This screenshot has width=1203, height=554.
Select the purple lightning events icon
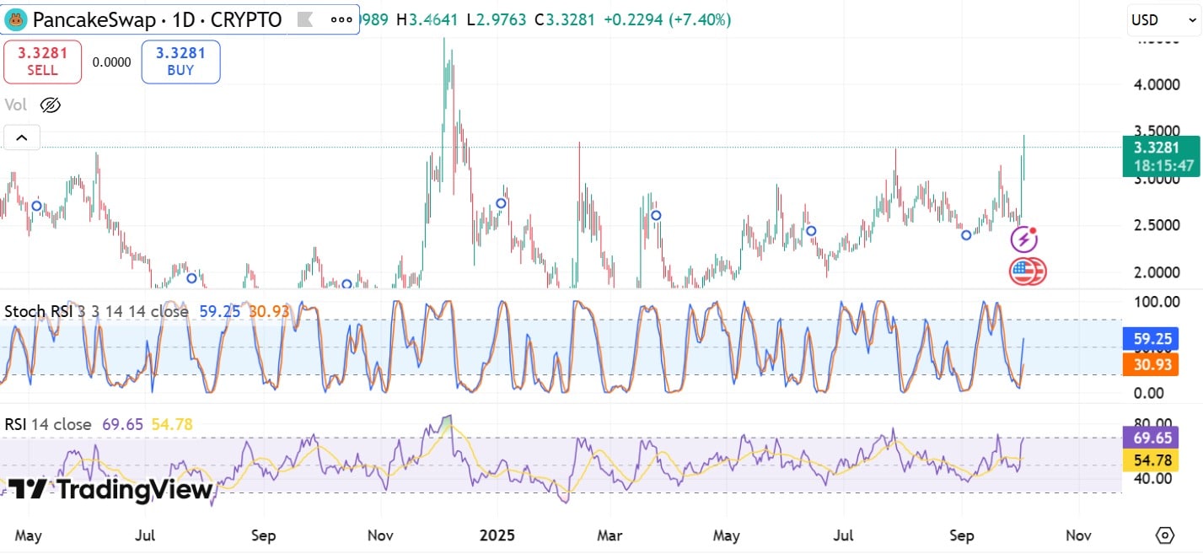(1023, 239)
